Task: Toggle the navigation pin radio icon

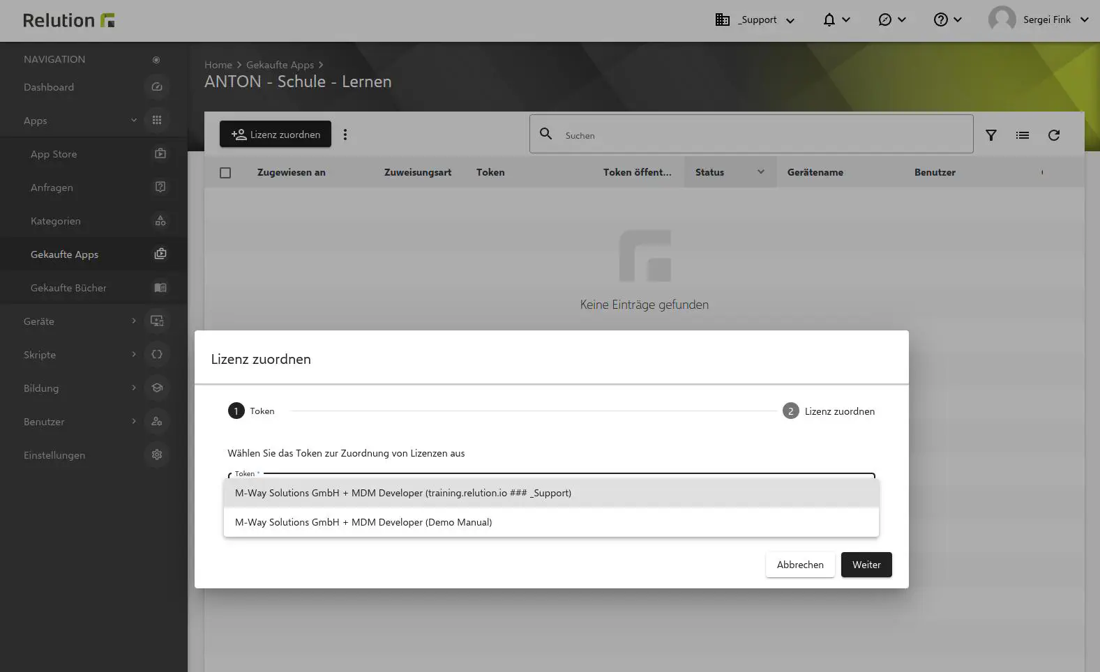Action: [x=156, y=60]
